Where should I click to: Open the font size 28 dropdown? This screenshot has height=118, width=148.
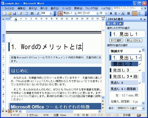(x=106, y=13)
